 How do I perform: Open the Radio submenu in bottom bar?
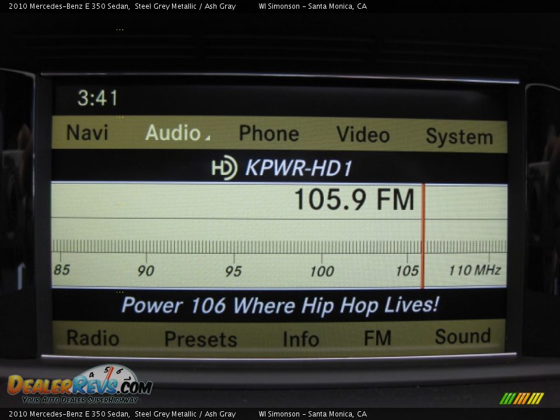[x=93, y=338]
